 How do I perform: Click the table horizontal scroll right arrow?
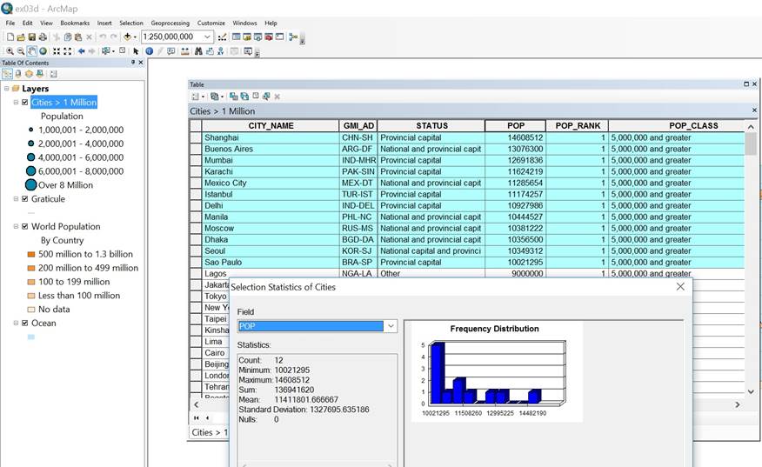[738, 404]
